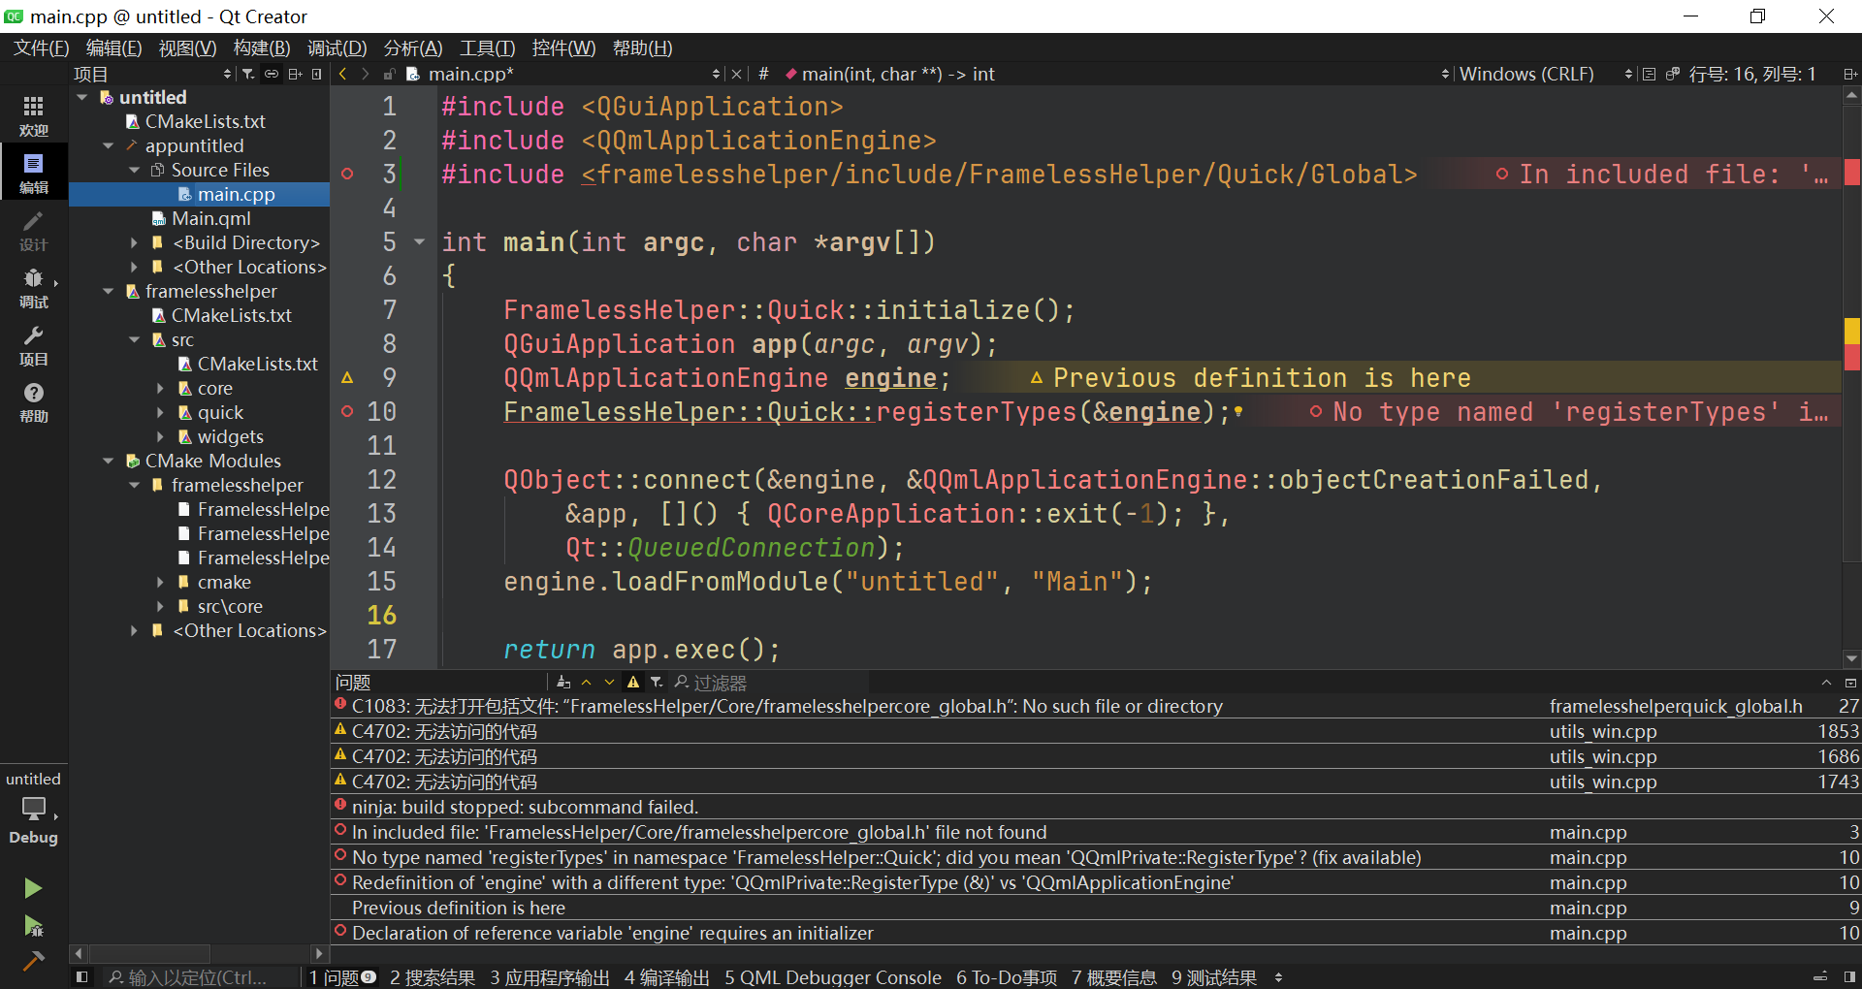
Task: Open the Design (设计) mode
Action: pyautogui.click(x=33, y=231)
